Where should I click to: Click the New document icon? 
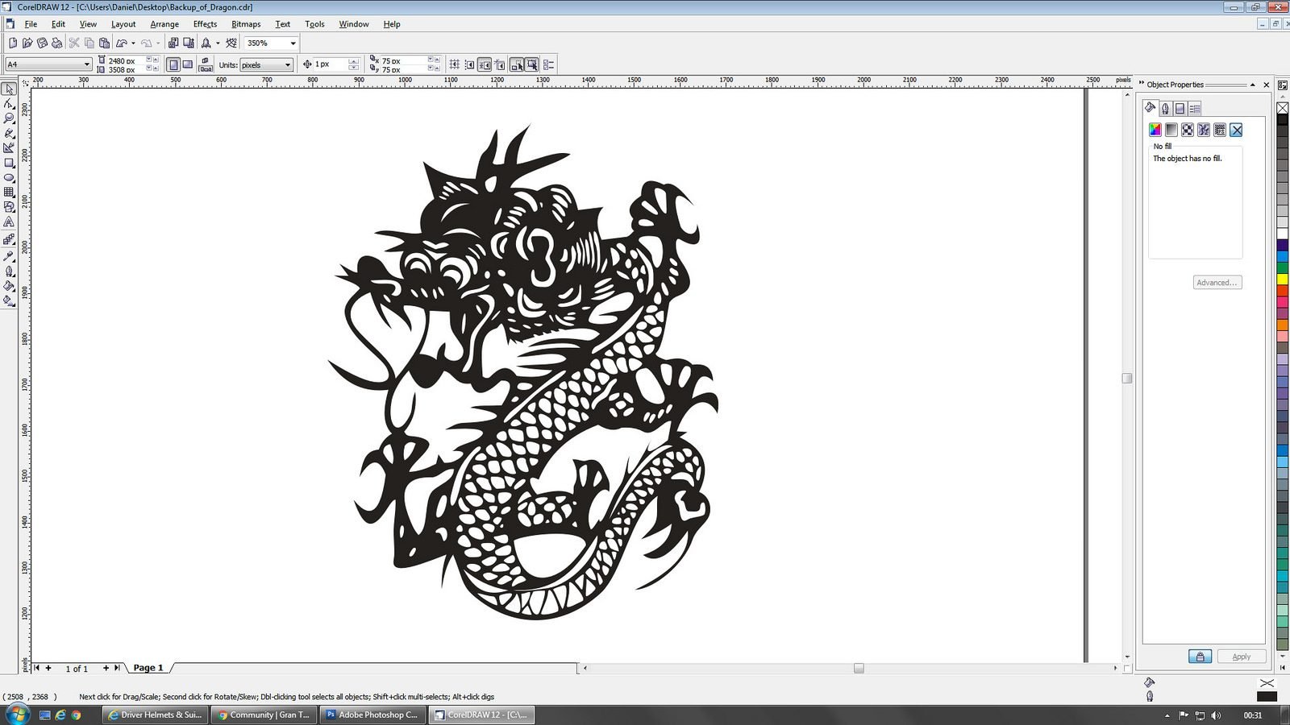tap(13, 43)
